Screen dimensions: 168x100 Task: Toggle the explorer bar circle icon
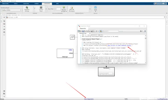(4, 17)
